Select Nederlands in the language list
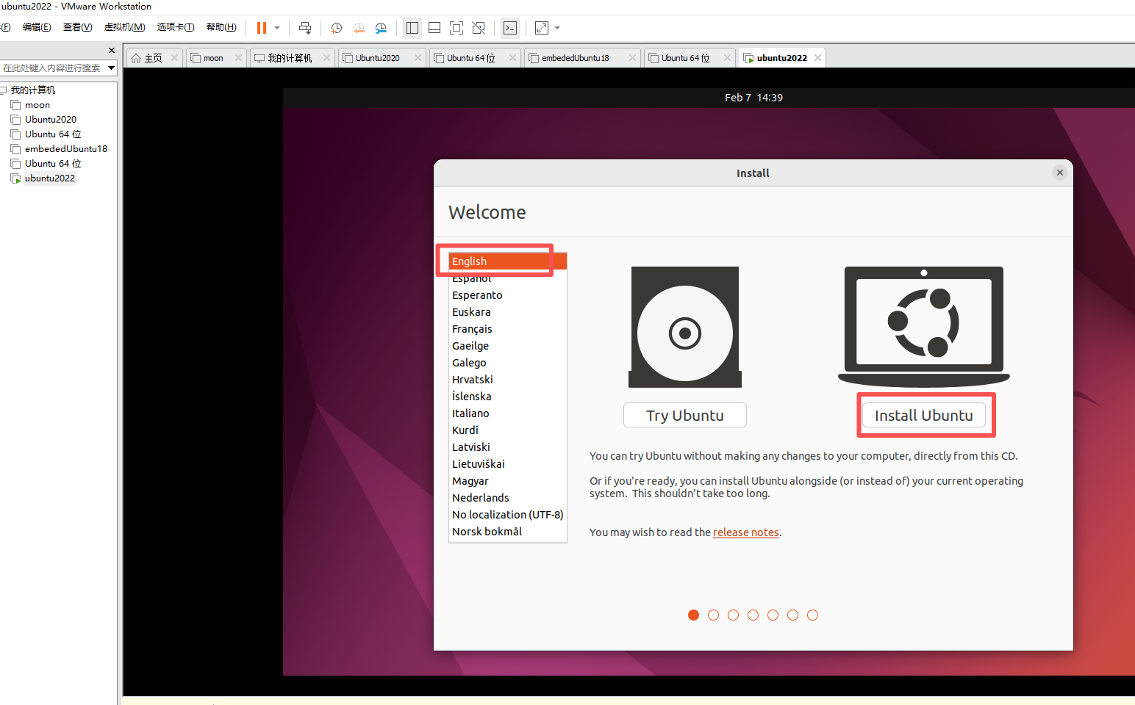 508,498
